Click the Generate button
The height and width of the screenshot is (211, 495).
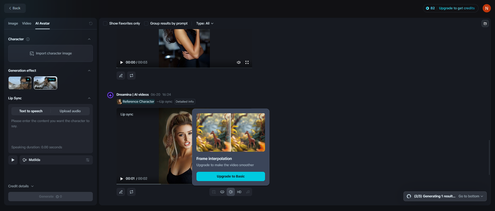tap(51, 197)
